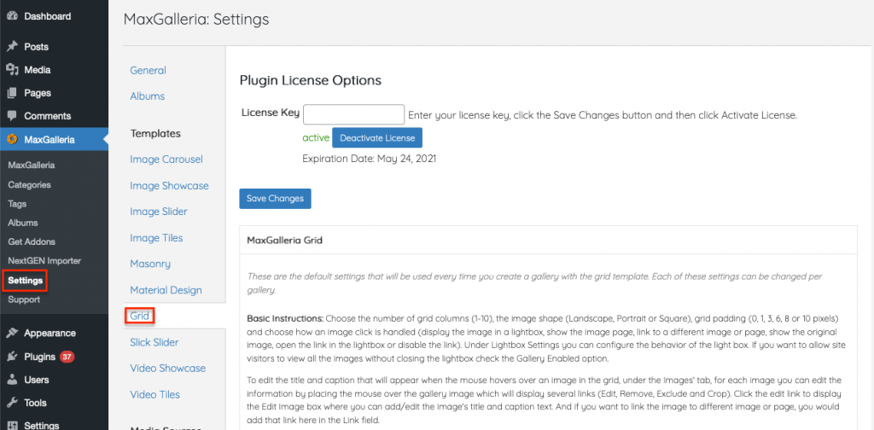Viewport: 874px width, 430px height.
Task: Open the Slick Slider template tab
Action: click(154, 342)
